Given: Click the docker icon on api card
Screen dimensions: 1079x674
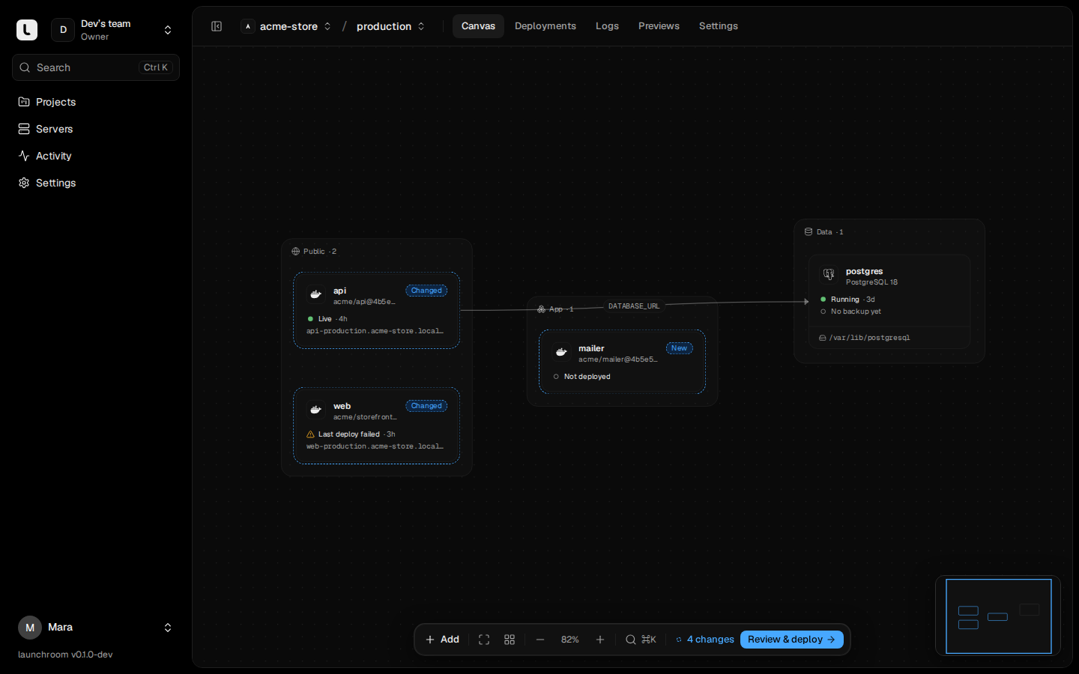Looking at the screenshot, I should 316,294.
